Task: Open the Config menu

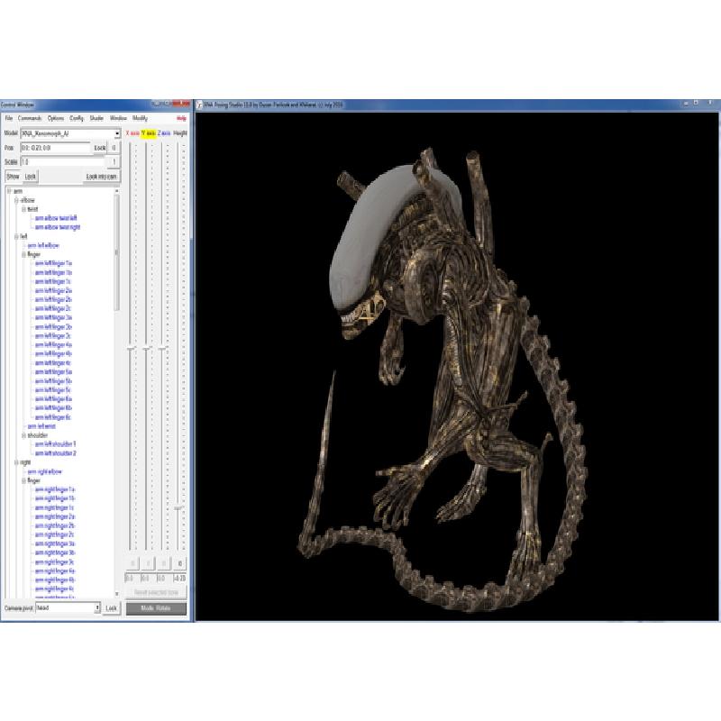Action: 77,118
